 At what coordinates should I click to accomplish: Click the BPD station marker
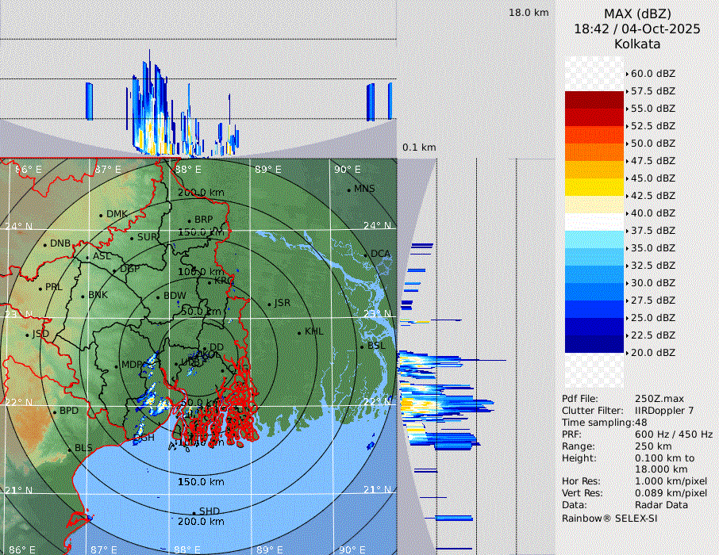pyautogui.click(x=54, y=411)
